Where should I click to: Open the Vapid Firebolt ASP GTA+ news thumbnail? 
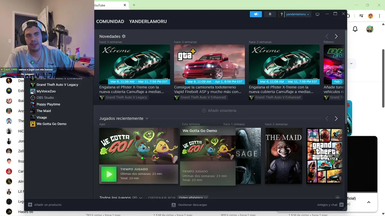click(209, 64)
